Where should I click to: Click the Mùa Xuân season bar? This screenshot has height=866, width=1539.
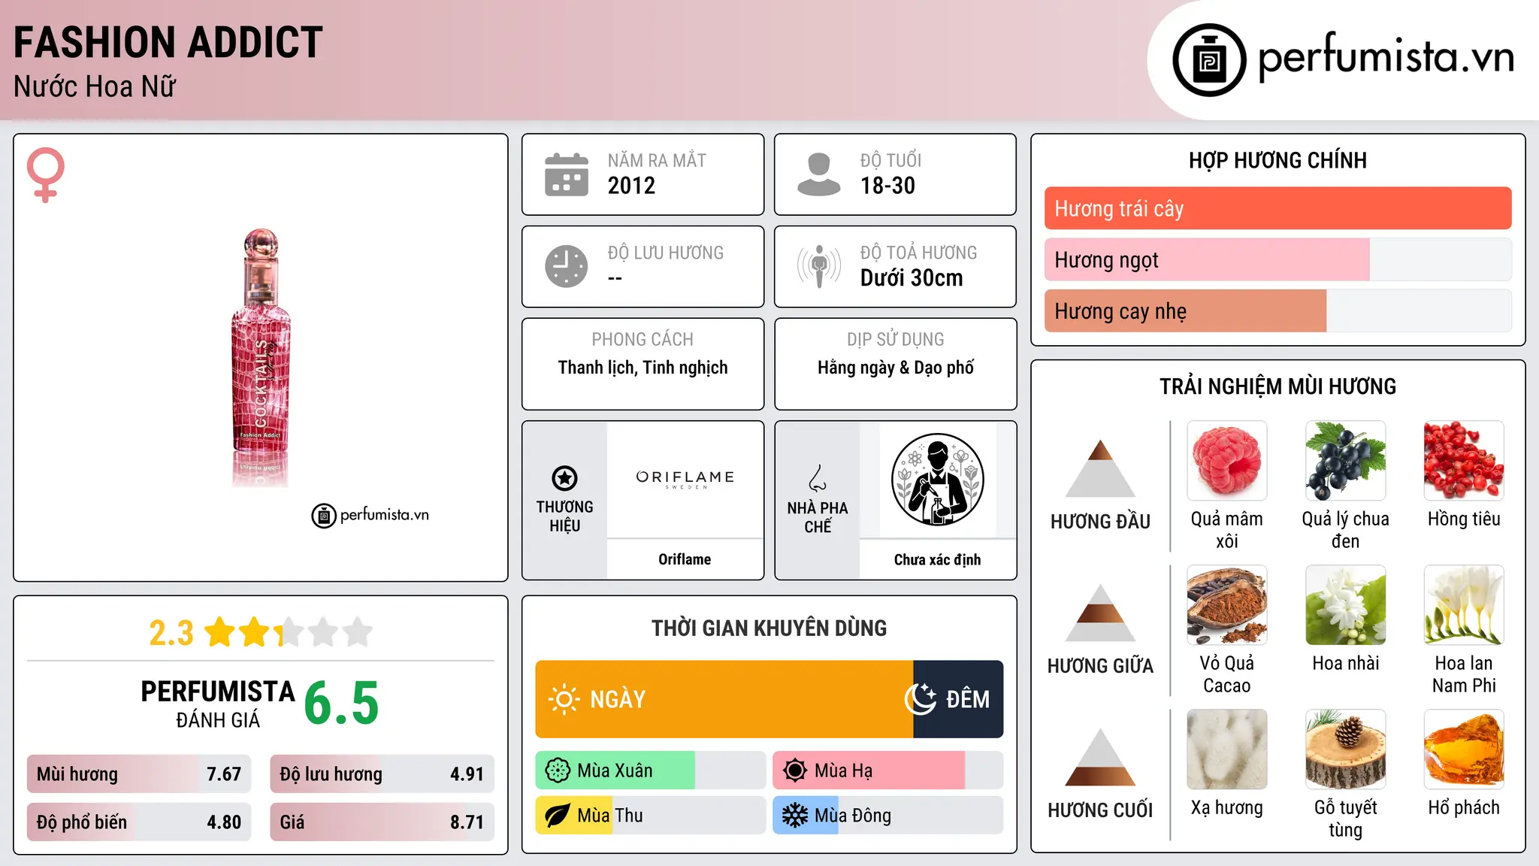tap(651, 771)
